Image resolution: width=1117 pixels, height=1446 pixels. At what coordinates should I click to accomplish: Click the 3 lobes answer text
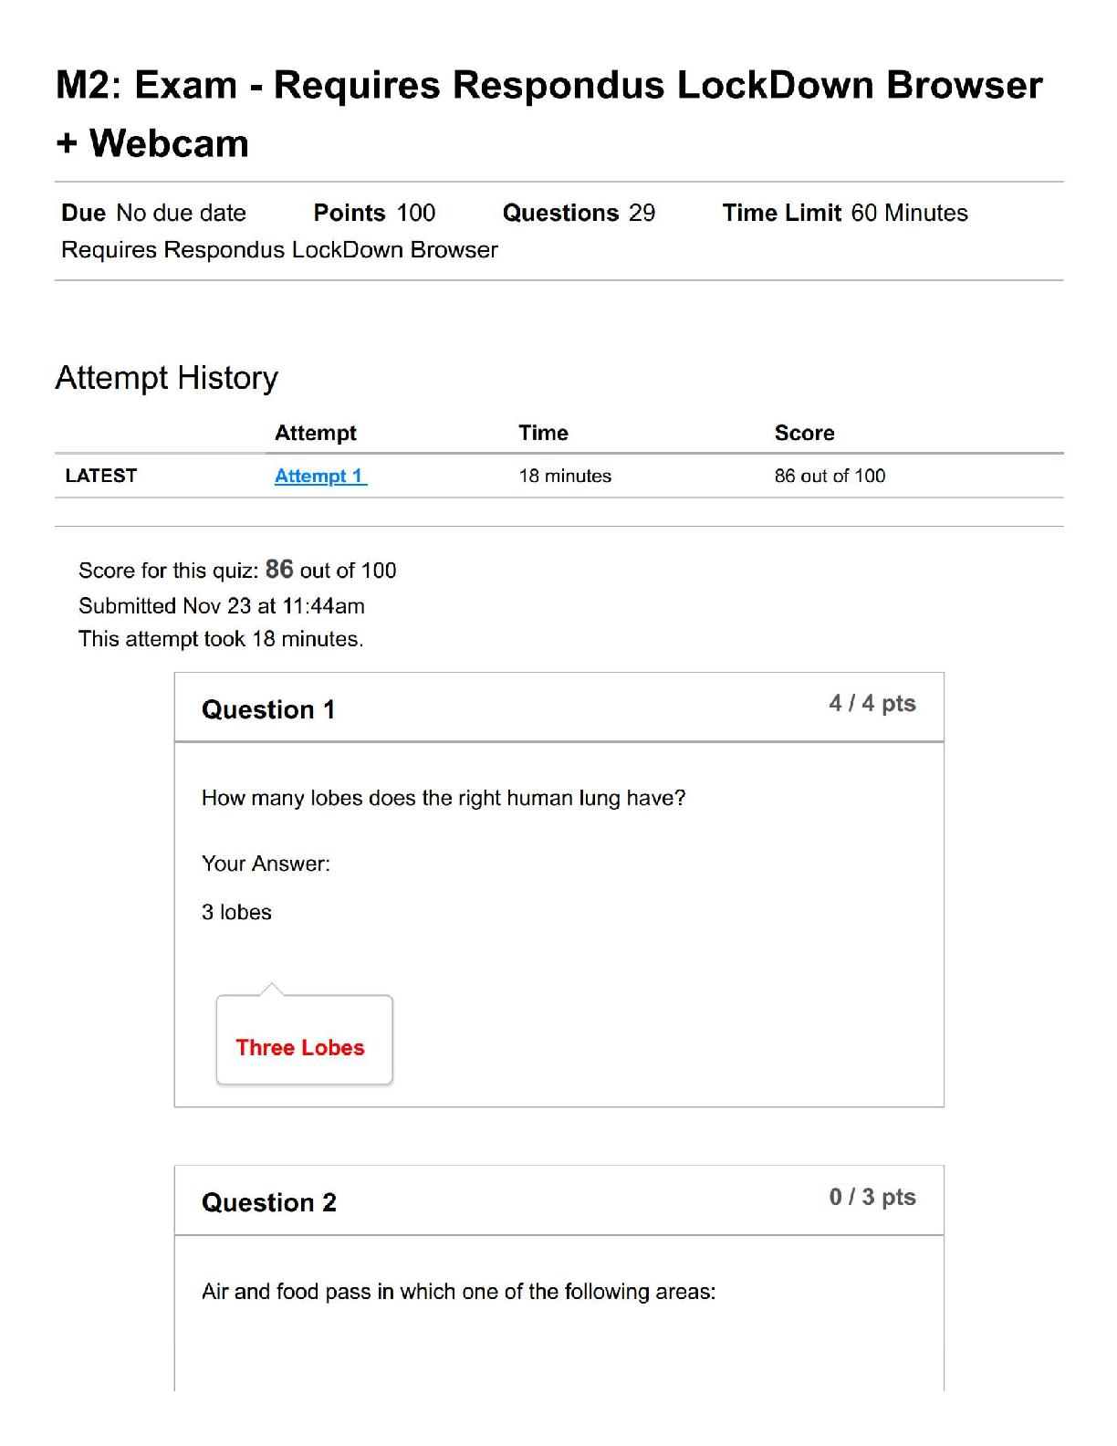pos(236,912)
